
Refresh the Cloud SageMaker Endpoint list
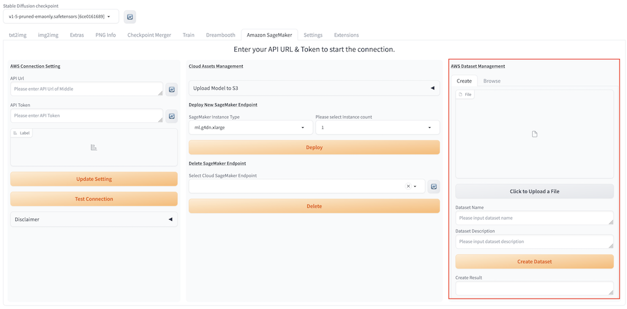pyautogui.click(x=434, y=186)
